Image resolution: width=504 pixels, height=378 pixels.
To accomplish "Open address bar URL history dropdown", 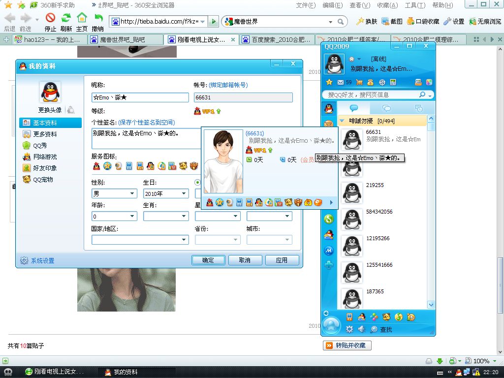I will [202, 22].
